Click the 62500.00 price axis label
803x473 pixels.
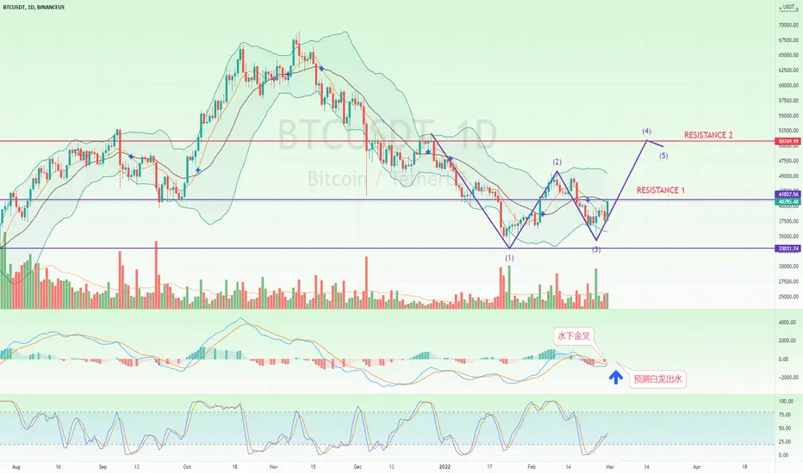pyautogui.click(x=788, y=71)
